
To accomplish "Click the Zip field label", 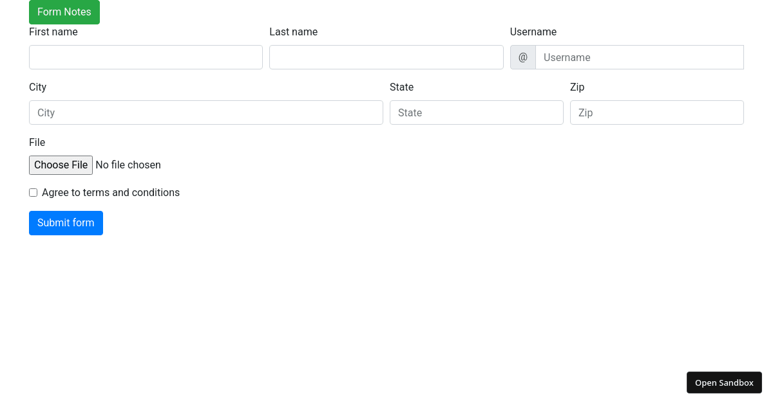I will [x=577, y=87].
